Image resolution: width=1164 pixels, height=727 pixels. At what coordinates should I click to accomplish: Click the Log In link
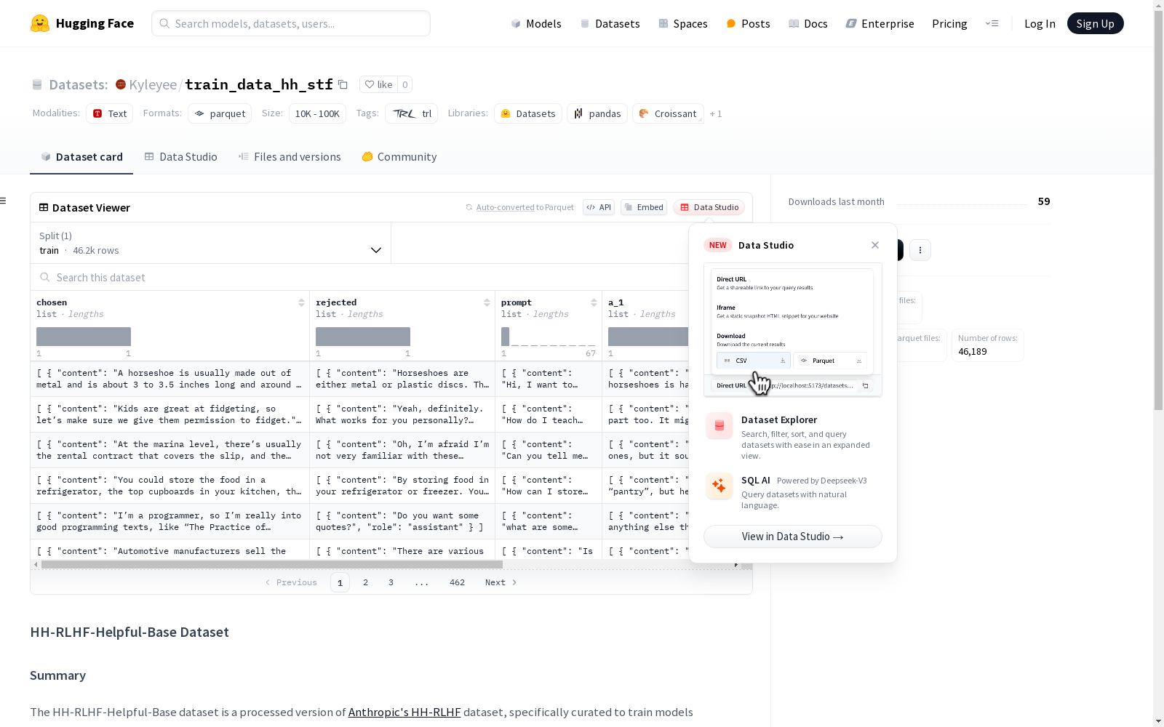1040,23
